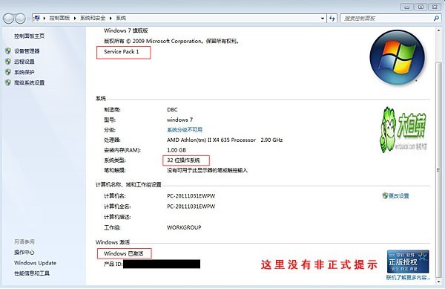The width and height of the screenshot is (445, 289).
Task: Open 性能信息和工具 link
Action: coord(32,273)
